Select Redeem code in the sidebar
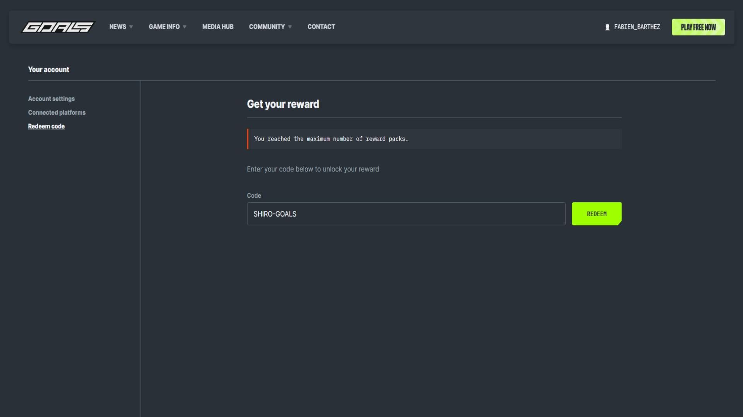The height and width of the screenshot is (417, 743). pyautogui.click(x=46, y=126)
